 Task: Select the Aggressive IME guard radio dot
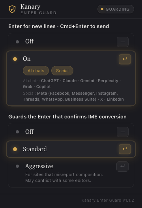17,166
